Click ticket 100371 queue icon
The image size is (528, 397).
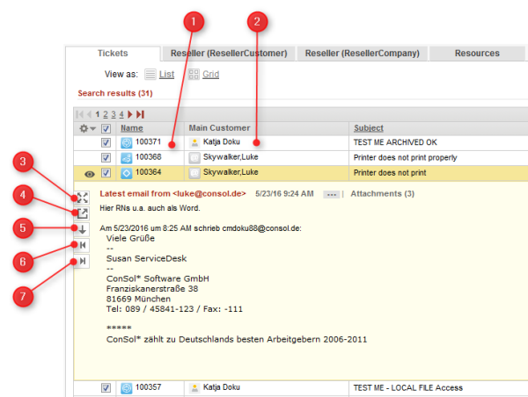pos(126,143)
